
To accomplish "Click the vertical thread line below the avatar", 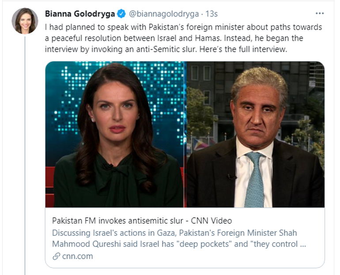I will [25, 154].
